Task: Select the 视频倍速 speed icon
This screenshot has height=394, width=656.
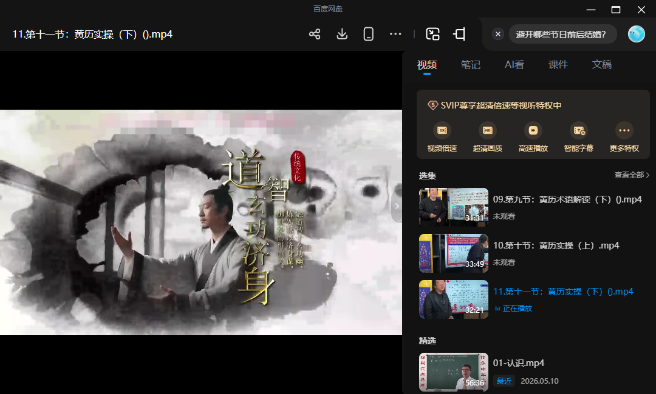Action: 442,130
